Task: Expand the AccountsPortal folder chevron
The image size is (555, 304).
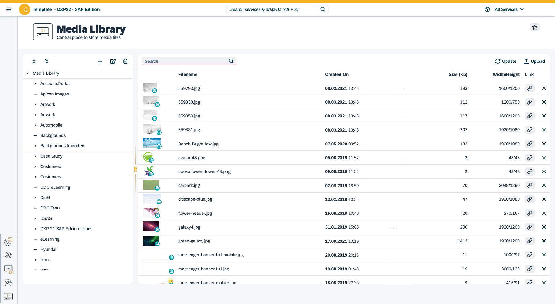Action: pyautogui.click(x=35, y=84)
